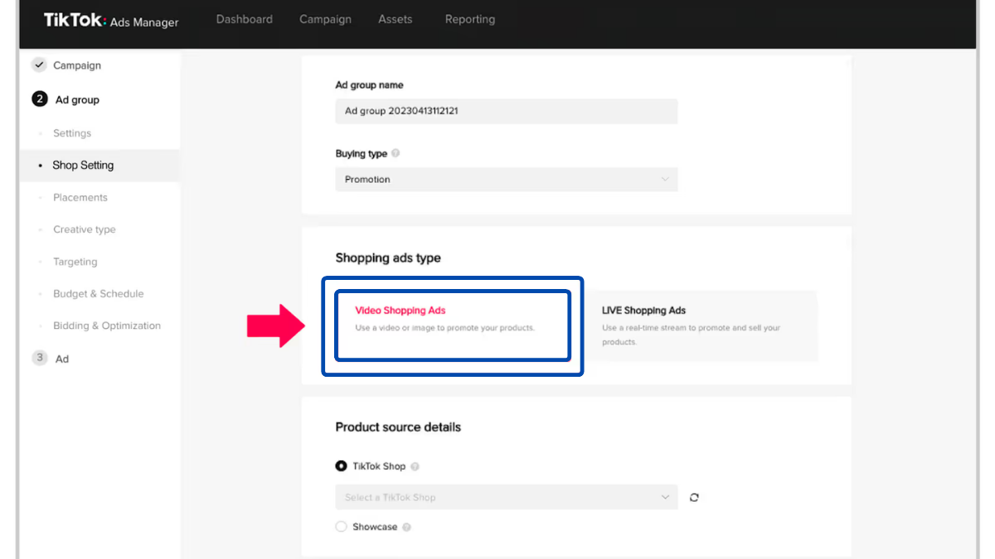Viewport: 995px width, 559px height.
Task: Expand the Select a TikTok Shop dropdown
Action: coord(506,498)
